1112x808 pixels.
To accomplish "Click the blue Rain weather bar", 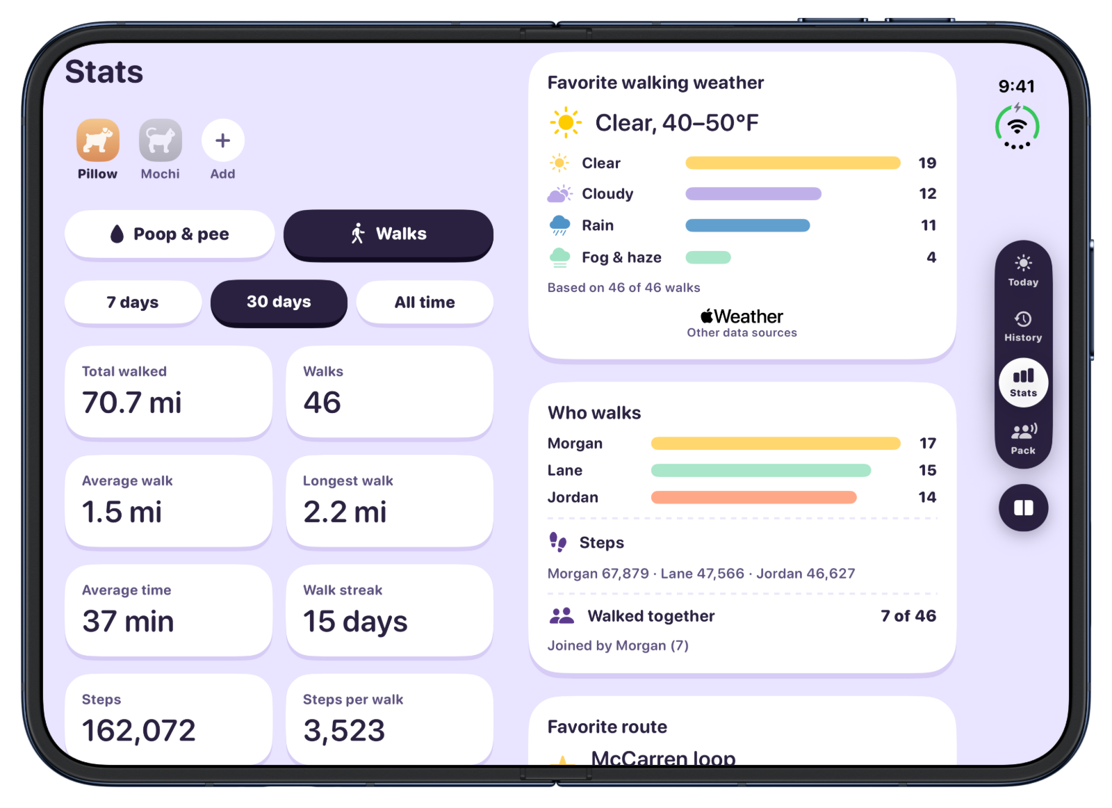I will click(748, 225).
